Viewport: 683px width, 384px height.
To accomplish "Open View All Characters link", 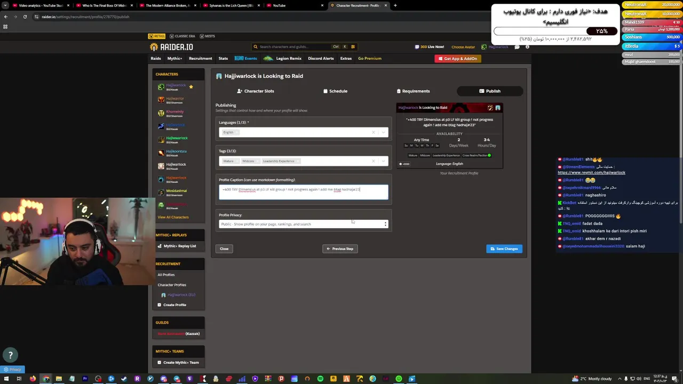I will [173, 217].
